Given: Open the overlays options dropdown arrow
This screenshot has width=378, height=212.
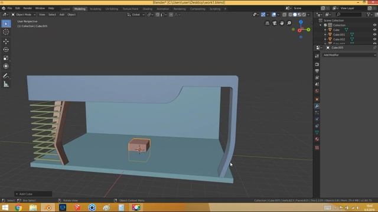Looking at the screenshot, I should (278, 15).
